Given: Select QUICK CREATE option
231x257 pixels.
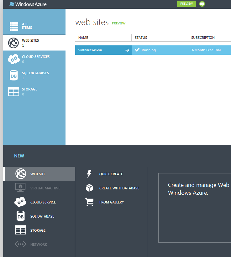Looking at the screenshot, I should (x=111, y=174).
